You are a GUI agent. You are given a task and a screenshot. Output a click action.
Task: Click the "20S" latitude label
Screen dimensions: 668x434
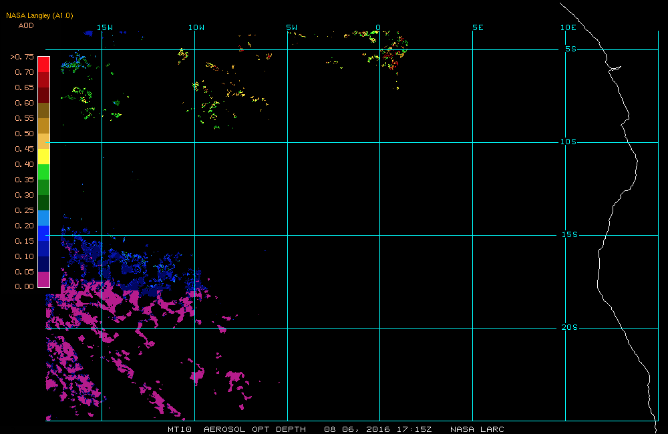coord(570,327)
